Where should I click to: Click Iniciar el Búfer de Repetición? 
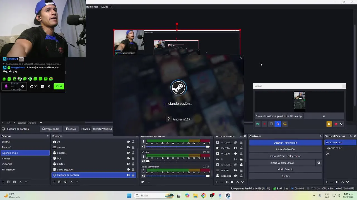click(x=285, y=156)
